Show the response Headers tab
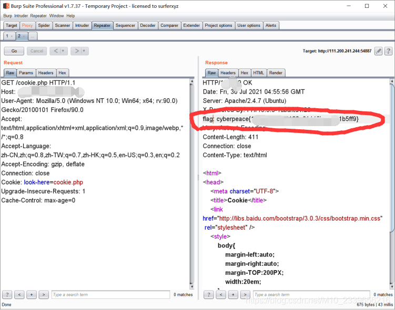The width and height of the screenshot is (395, 310). 228,73
